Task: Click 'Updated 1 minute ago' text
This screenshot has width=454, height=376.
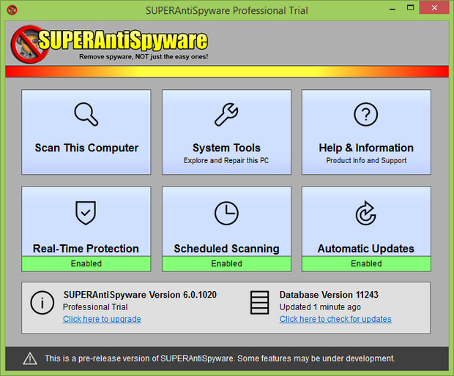Action: click(x=320, y=307)
